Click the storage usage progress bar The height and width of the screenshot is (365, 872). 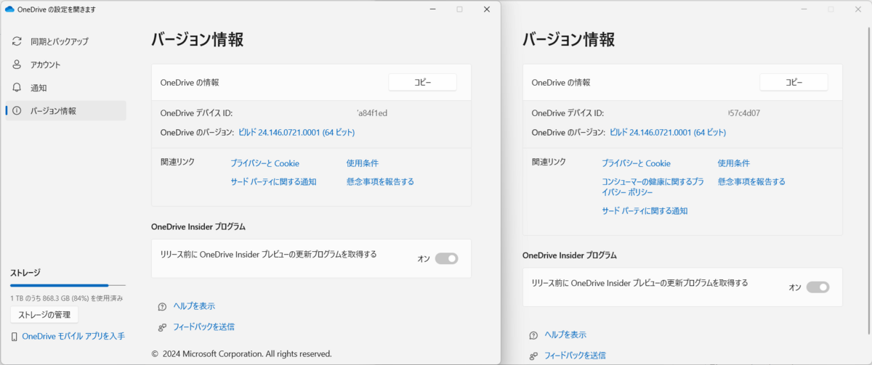(x=68, y=286)
